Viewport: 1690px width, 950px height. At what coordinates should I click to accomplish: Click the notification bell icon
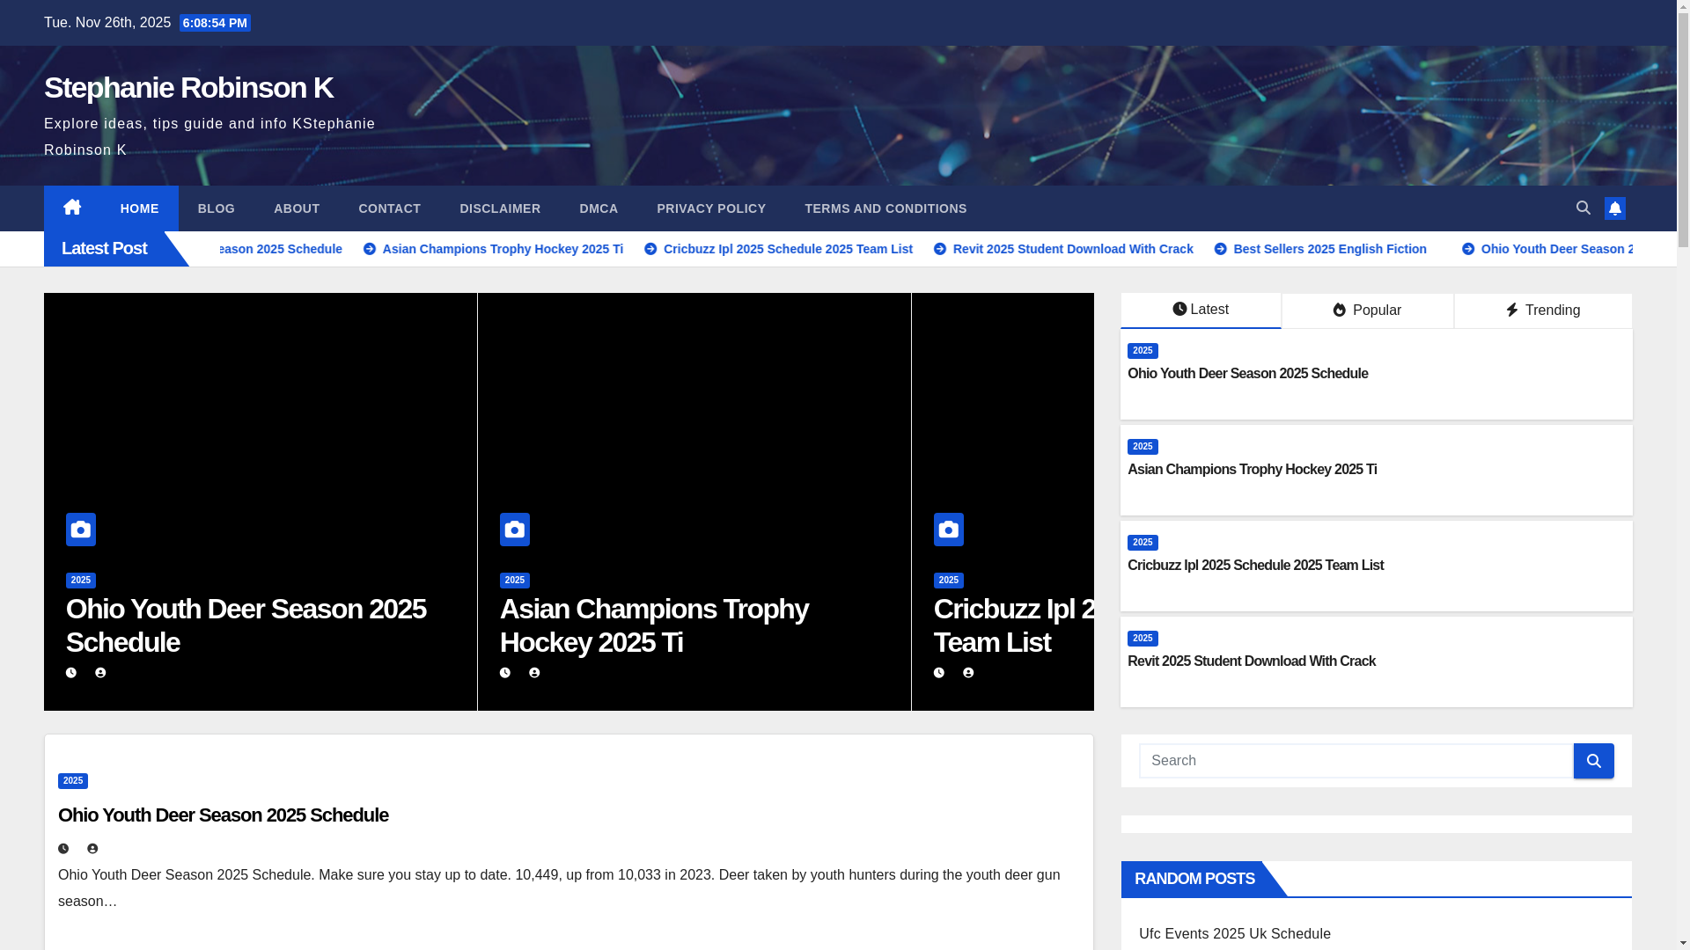[1615, 208]
